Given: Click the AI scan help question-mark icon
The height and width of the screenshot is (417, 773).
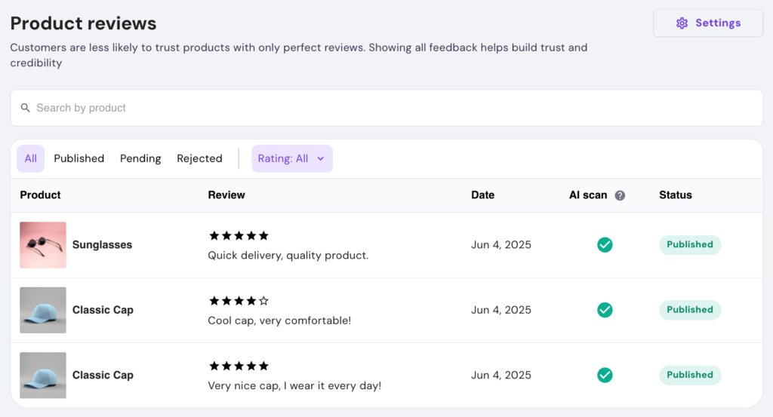Looking at the screenshot, I should [x=620, y=195].
